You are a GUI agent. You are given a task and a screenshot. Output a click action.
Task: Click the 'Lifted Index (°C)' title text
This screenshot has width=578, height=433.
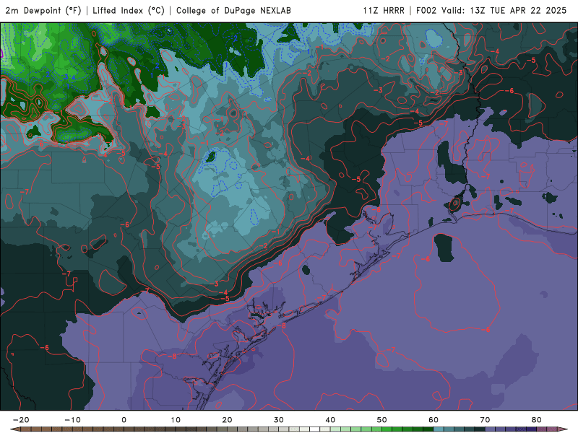pyautogui.click(x=129, y=11)
